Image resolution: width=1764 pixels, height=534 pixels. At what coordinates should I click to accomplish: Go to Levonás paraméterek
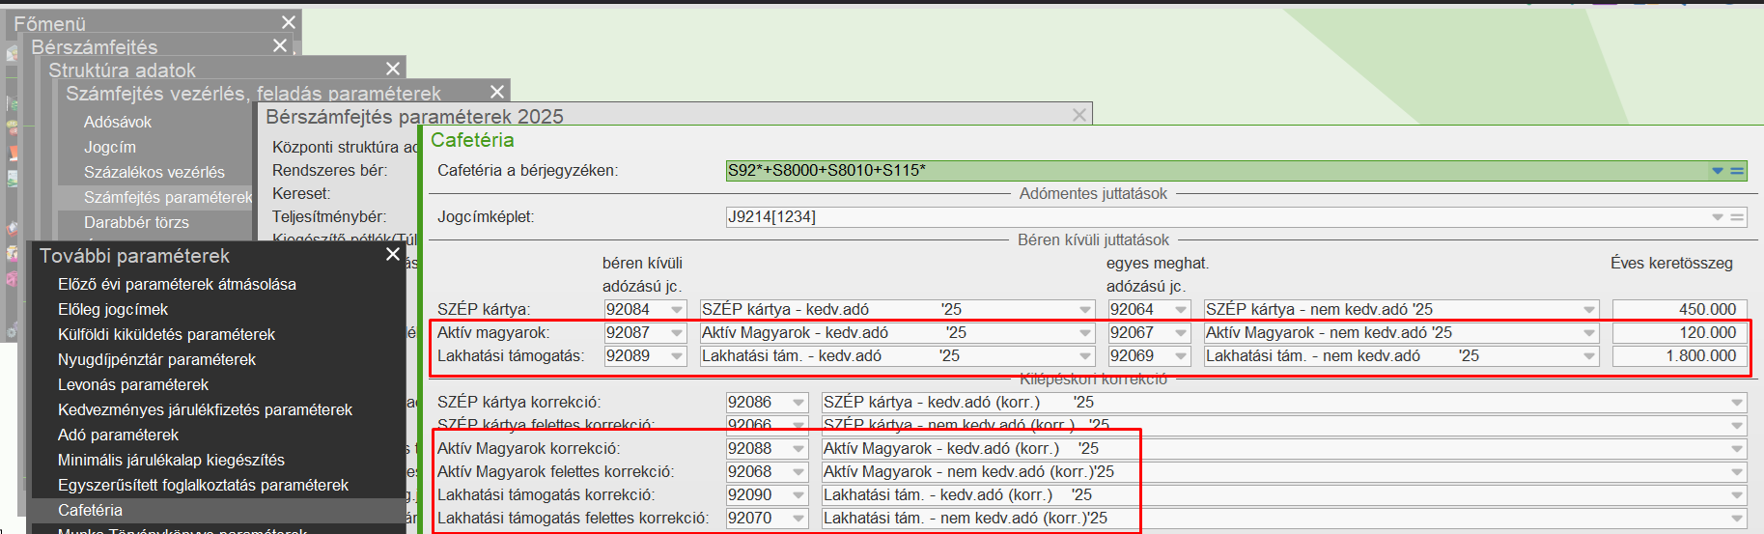click(x=133, y=384)
